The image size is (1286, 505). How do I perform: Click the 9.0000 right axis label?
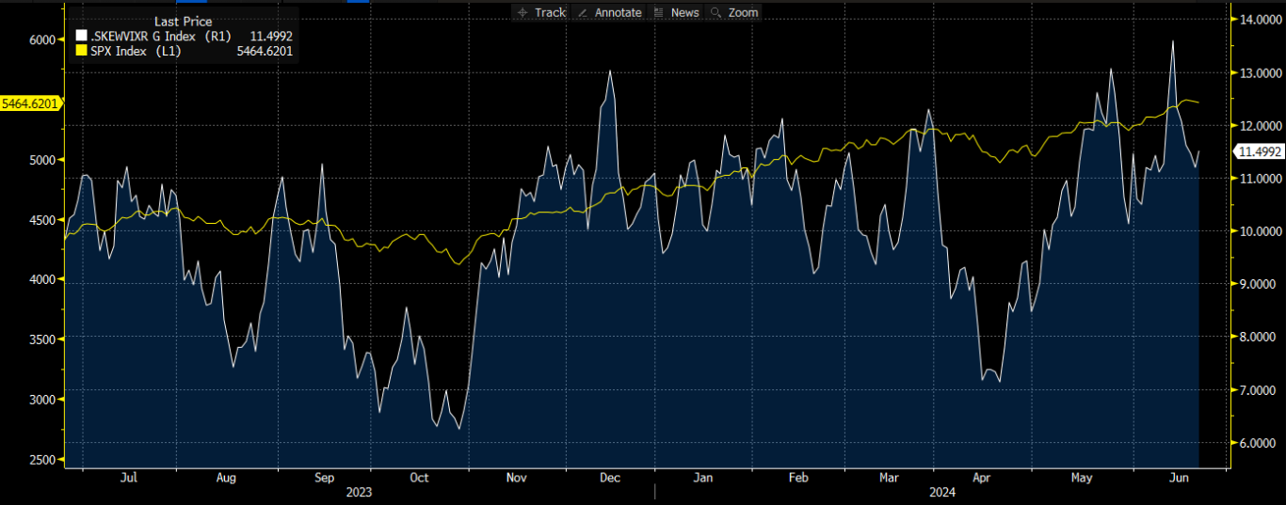tap(1259, 284)
